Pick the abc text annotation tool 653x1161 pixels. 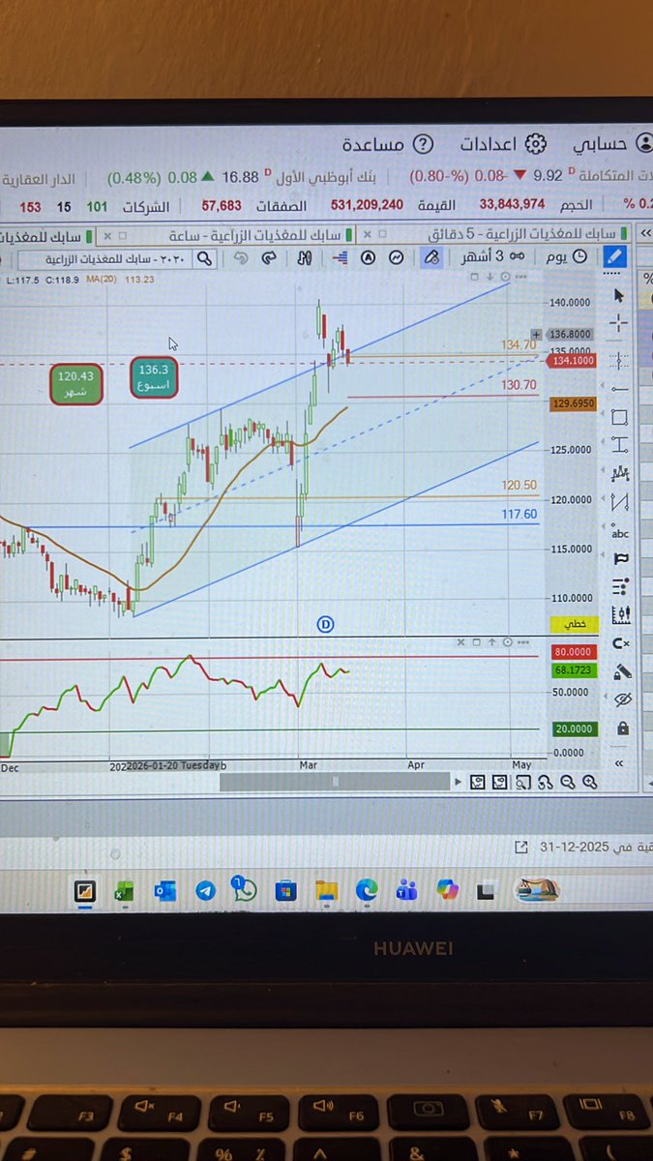click(x=620, y=531)
